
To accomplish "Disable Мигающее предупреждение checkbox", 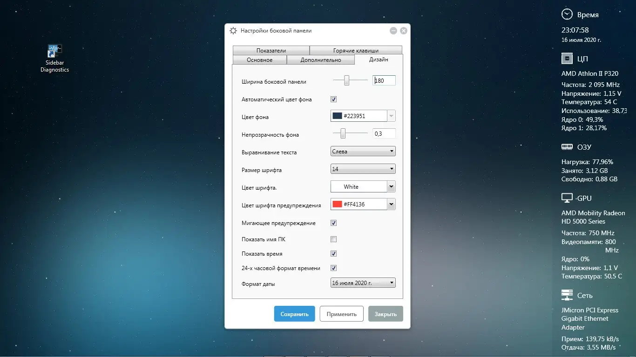I will click(333, 223).
